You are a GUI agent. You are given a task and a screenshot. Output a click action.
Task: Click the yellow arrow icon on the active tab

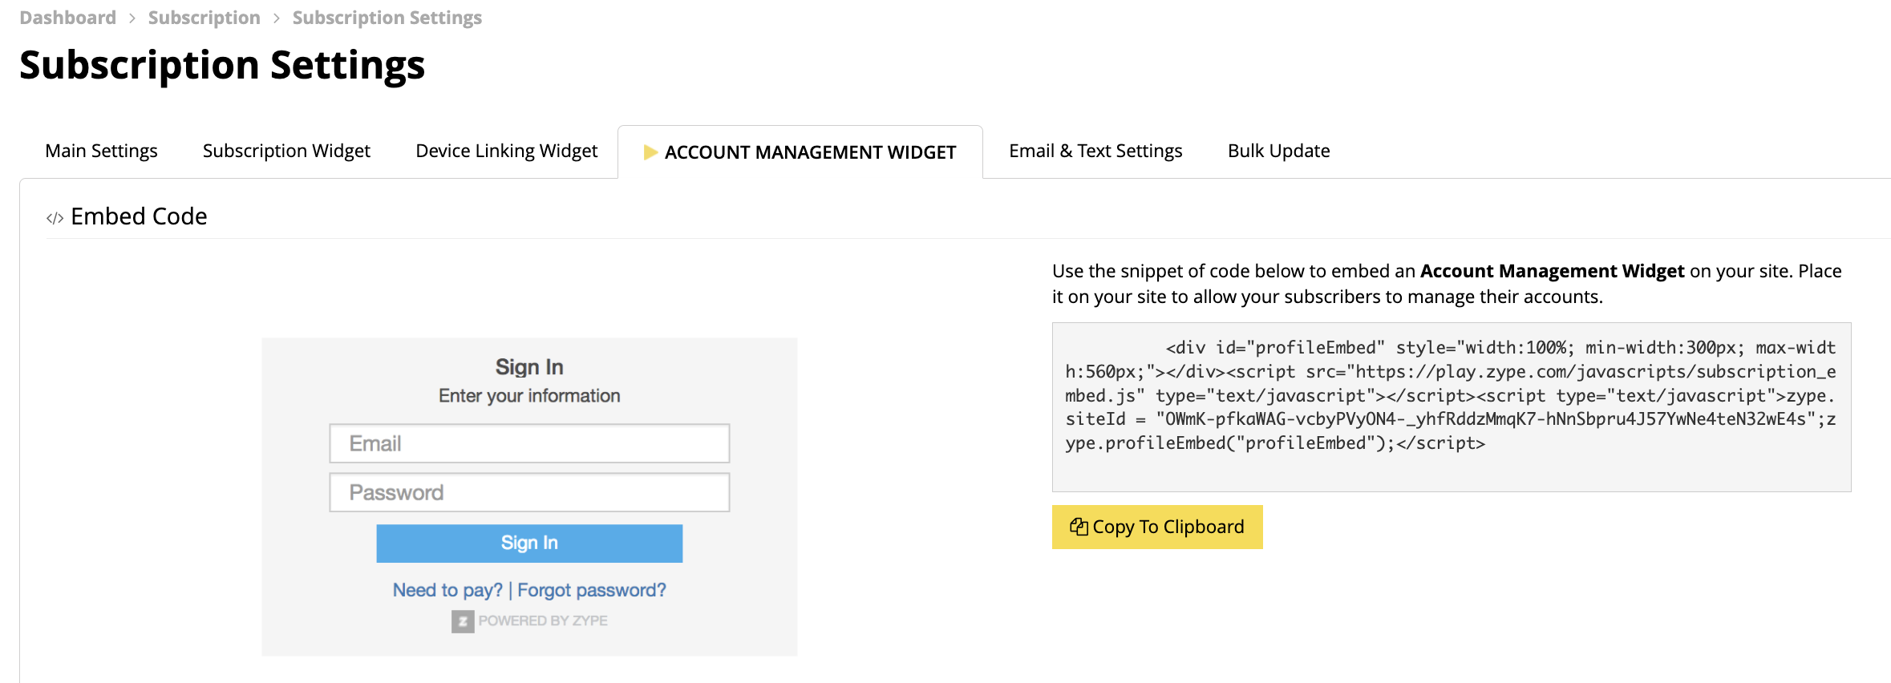point(650,152)
